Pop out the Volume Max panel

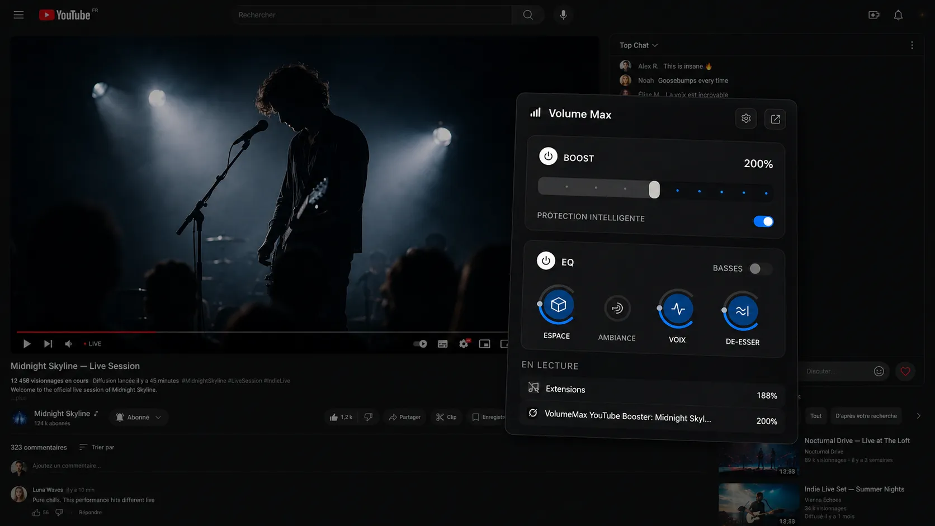[x=775, y=119]
